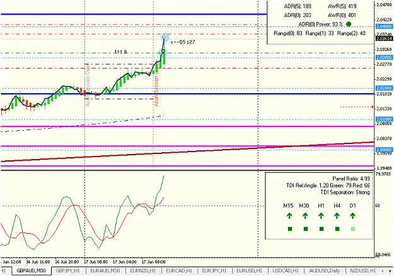Click the D1 timeframe label in panel
394x276 pixels.
point(353,206)
